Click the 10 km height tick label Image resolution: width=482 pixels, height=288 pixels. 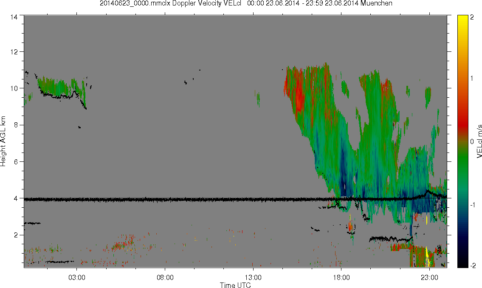tap(14, 88)
